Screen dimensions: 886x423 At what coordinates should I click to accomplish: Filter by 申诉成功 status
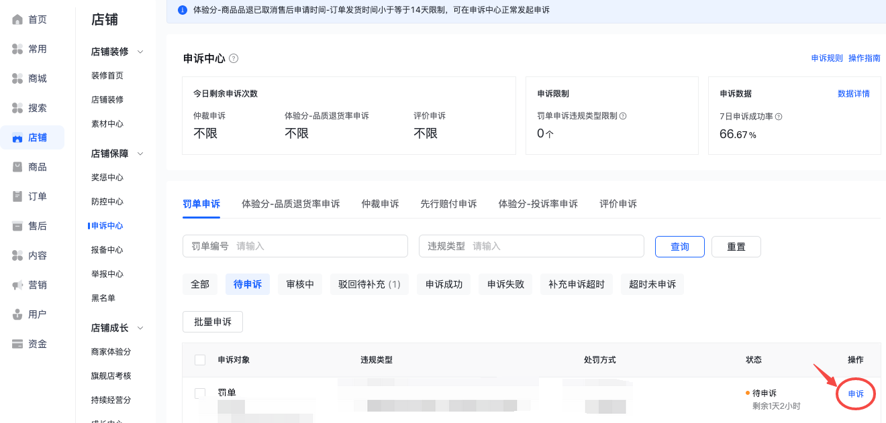point(444,284)
